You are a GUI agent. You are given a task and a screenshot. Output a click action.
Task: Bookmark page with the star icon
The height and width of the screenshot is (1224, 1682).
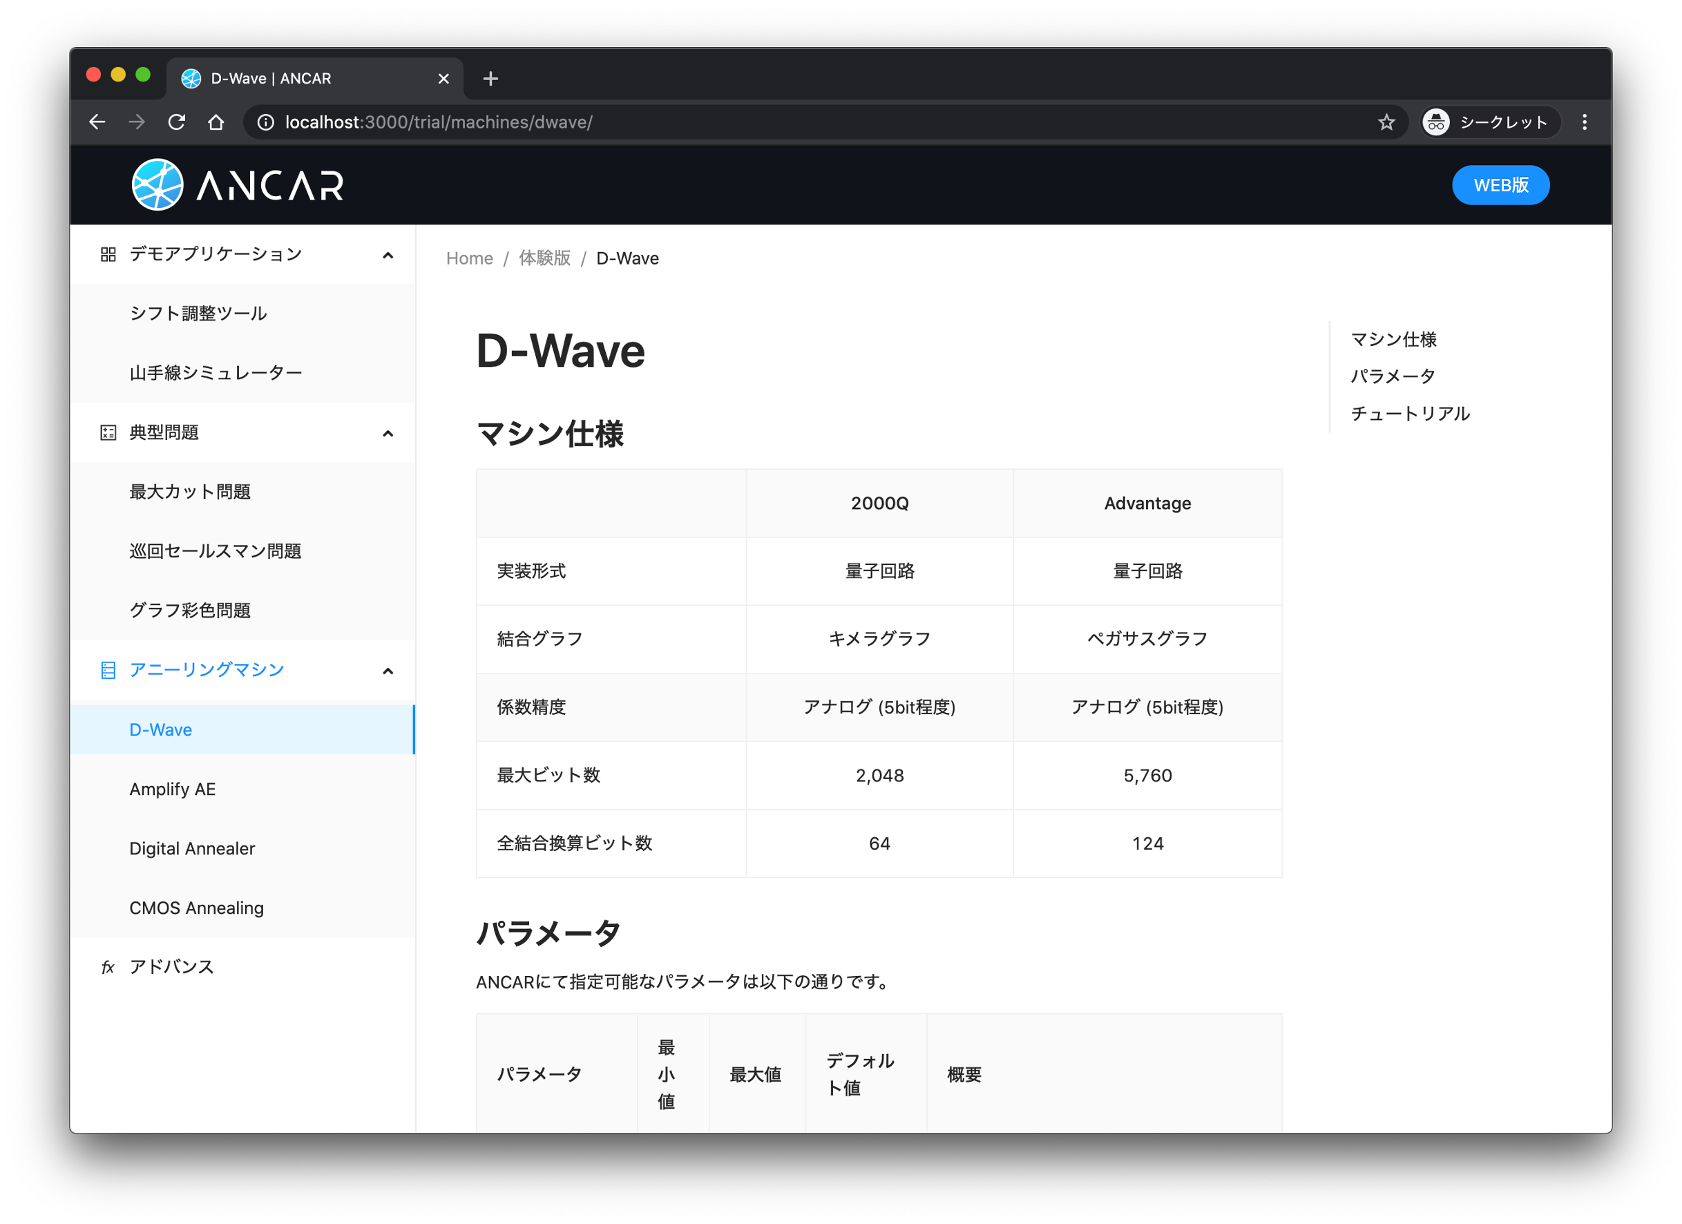click(x=1386, y=122)
